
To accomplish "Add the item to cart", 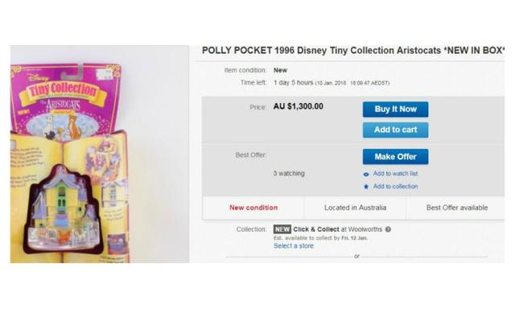I will [395, 130].
